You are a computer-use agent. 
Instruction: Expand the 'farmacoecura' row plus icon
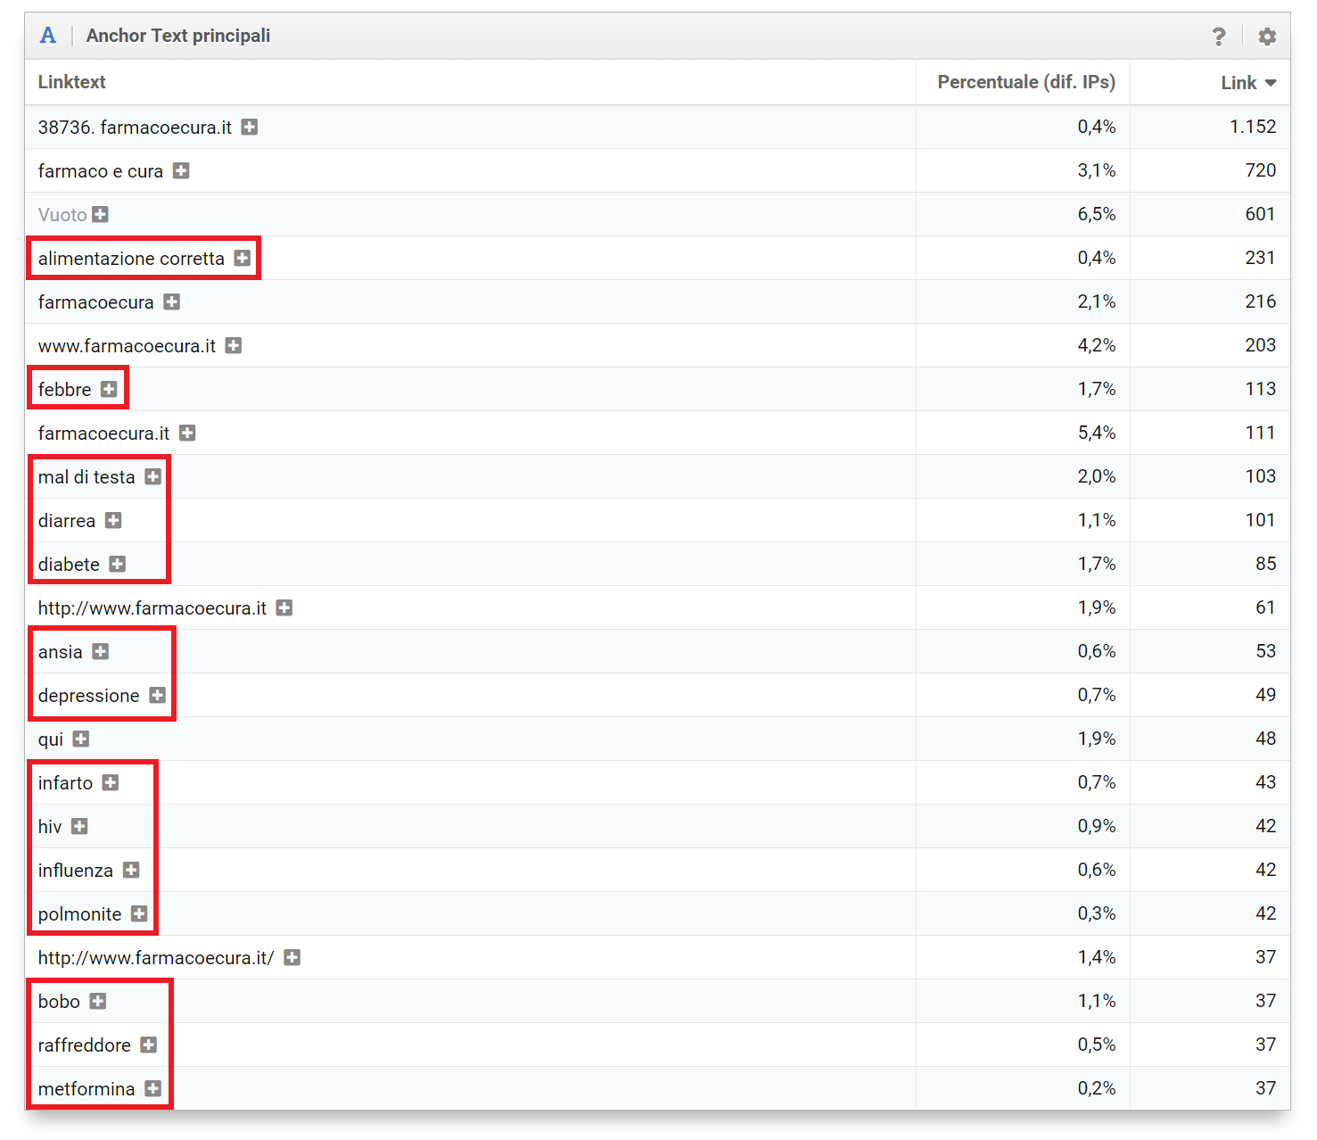172,302
